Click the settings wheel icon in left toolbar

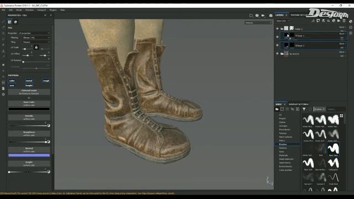coord(3,95)
